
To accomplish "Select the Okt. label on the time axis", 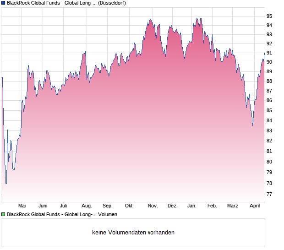I will pos(129,206).
